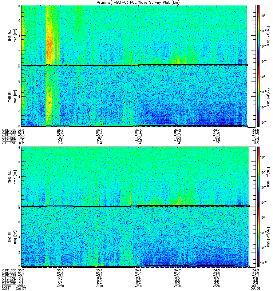Select the Oct 07 date label
The width and height of the screenshot is (273, 291).
[21, 288]
